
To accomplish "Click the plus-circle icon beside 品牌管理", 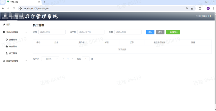I will click(x=6, y=40).
